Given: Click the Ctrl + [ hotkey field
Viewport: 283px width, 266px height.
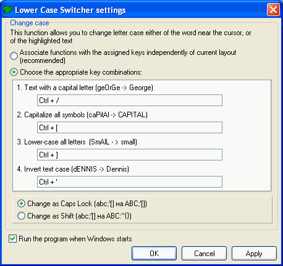Looking at the screenshot, I should 130,128.
